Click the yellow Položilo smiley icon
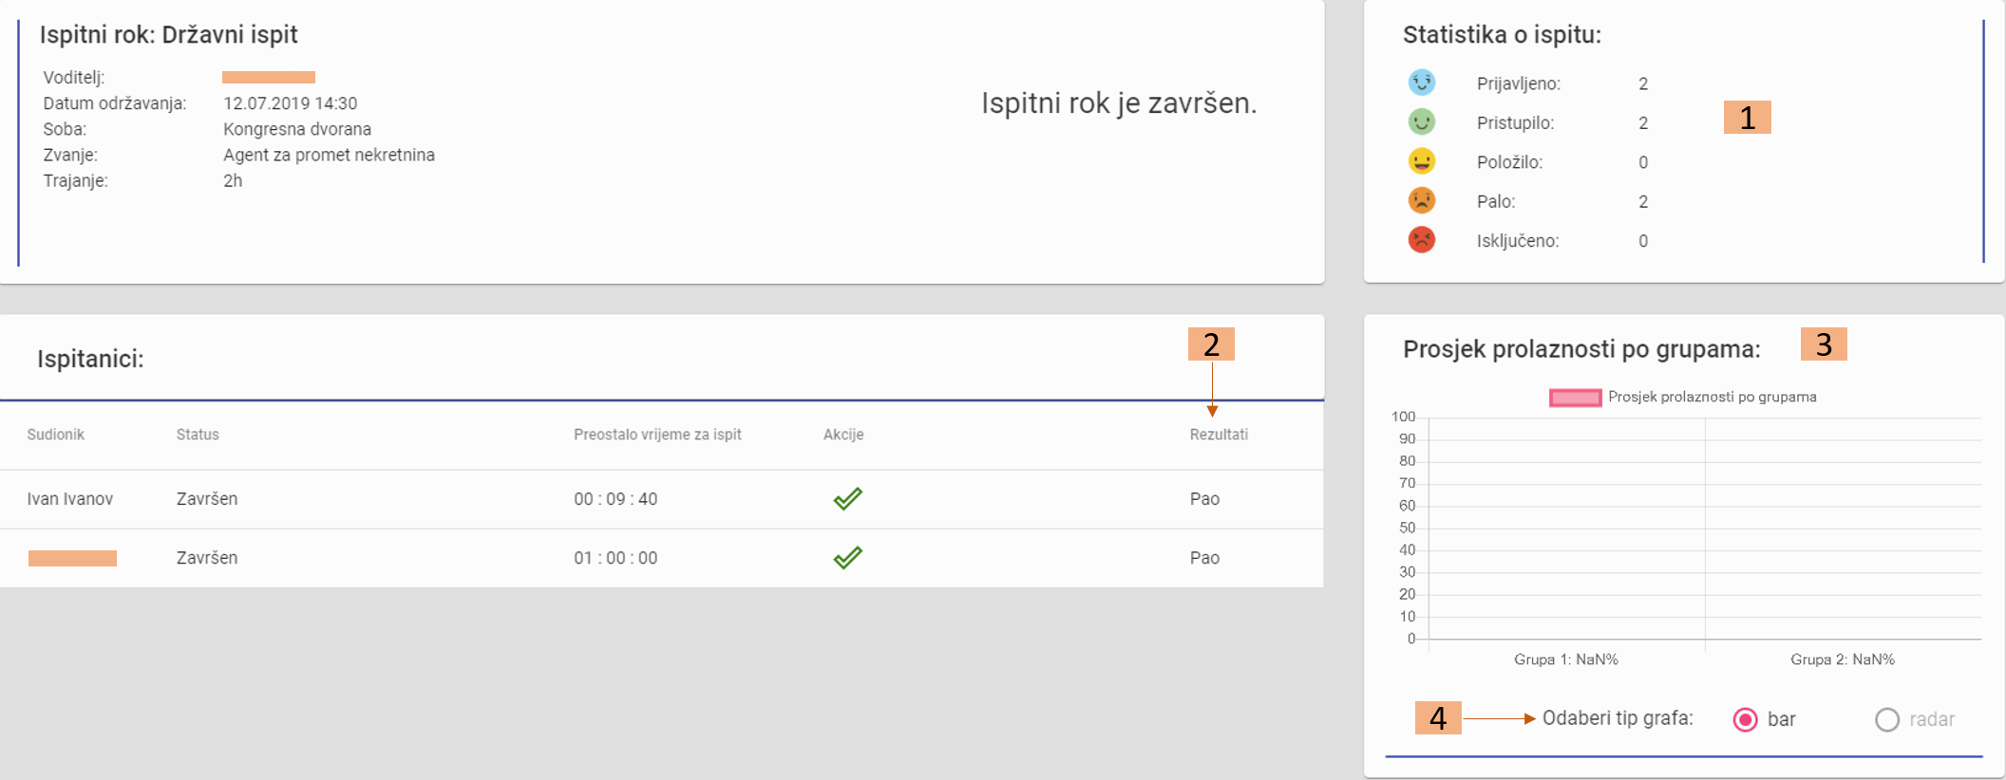The width and height of the screenshot is (2006, 780). (x=1421, y=161)
